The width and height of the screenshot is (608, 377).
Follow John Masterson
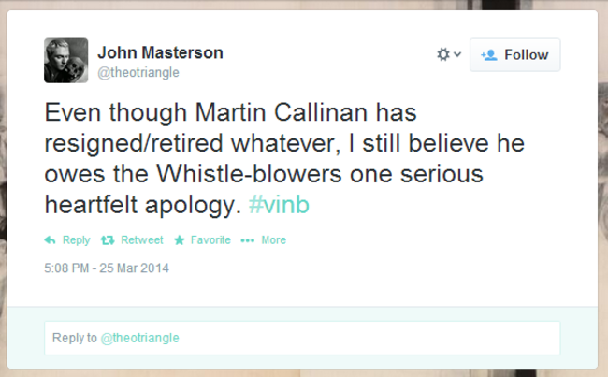pyautogui.click(x=515, y=54)
